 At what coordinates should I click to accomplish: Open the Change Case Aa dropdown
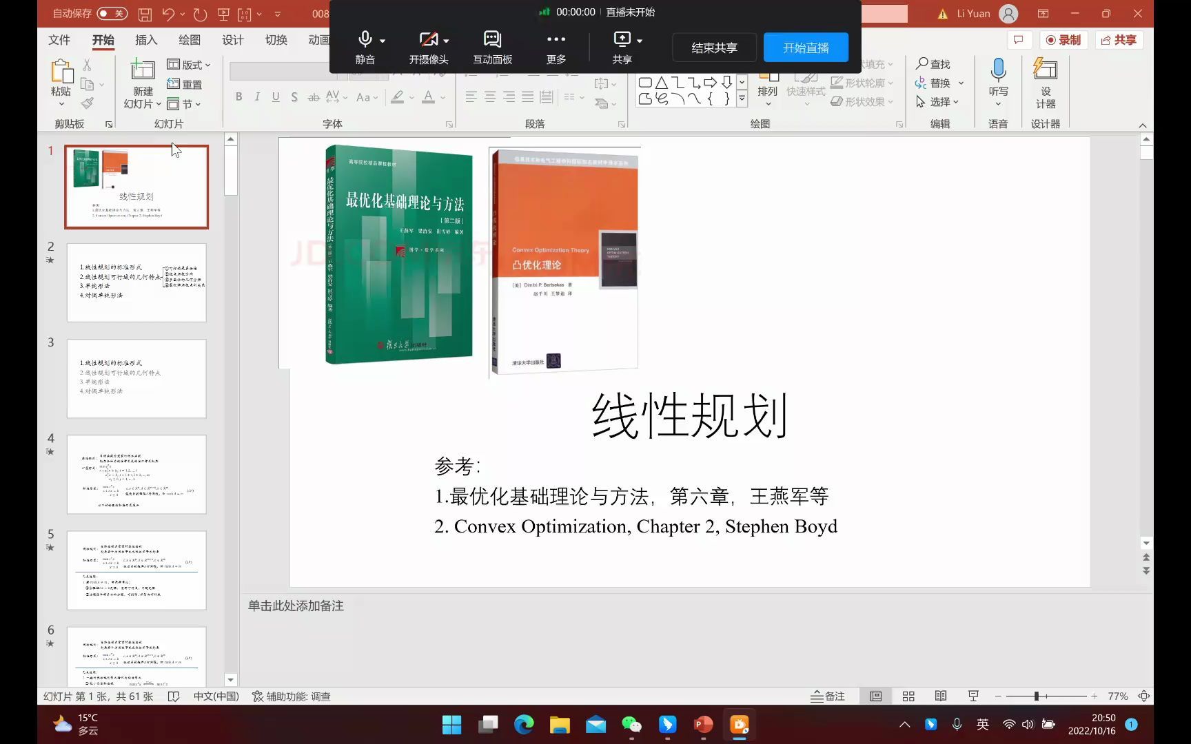click(367, 97)
